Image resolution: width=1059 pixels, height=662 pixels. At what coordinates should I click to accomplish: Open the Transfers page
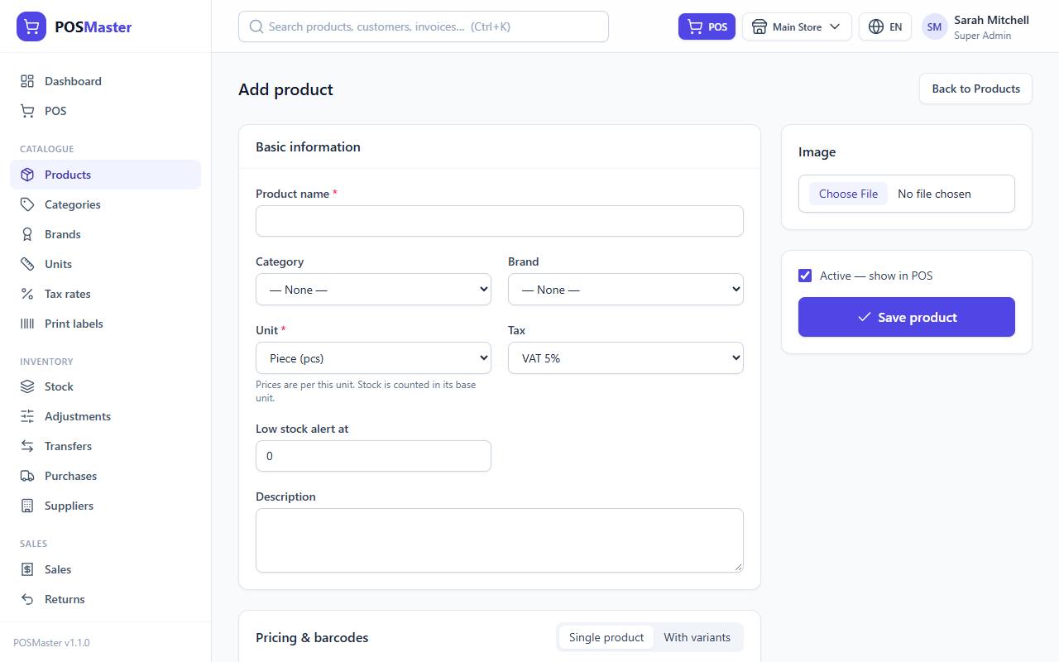click(x=105, y=446)
